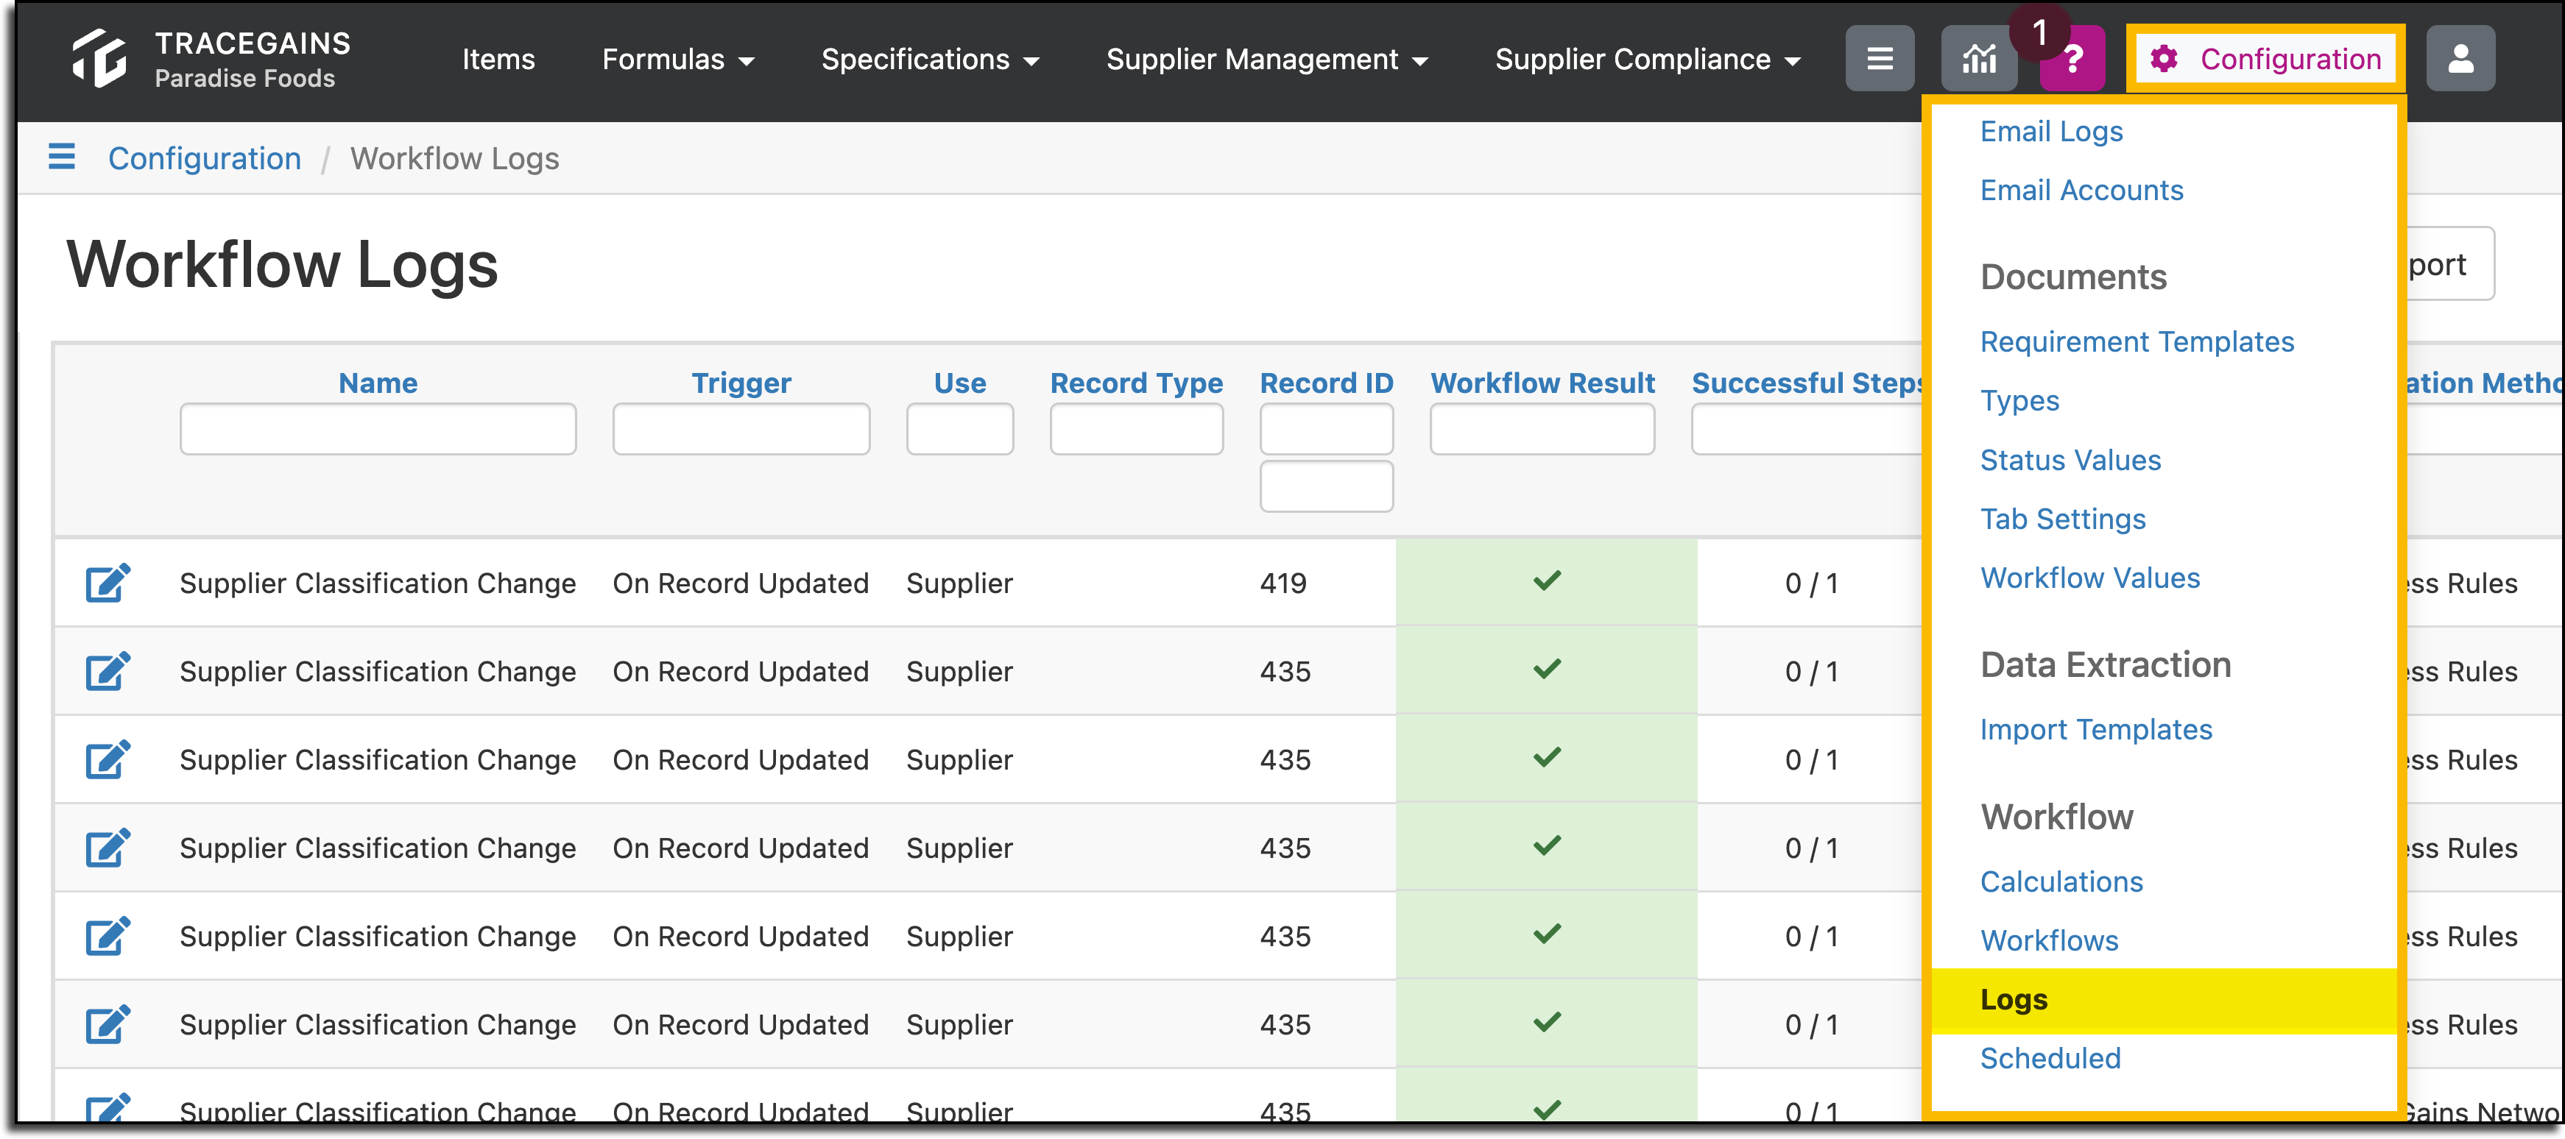The width and height of the screenshot is (2565, 1139).
Task: Focus the Record Type filter field
Action: pos(1136,429)
